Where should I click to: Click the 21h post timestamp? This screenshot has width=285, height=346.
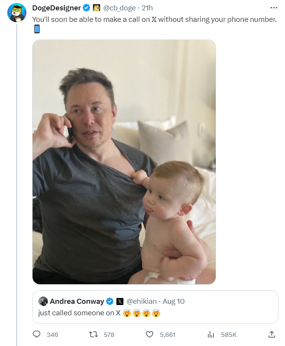[147, 8]
